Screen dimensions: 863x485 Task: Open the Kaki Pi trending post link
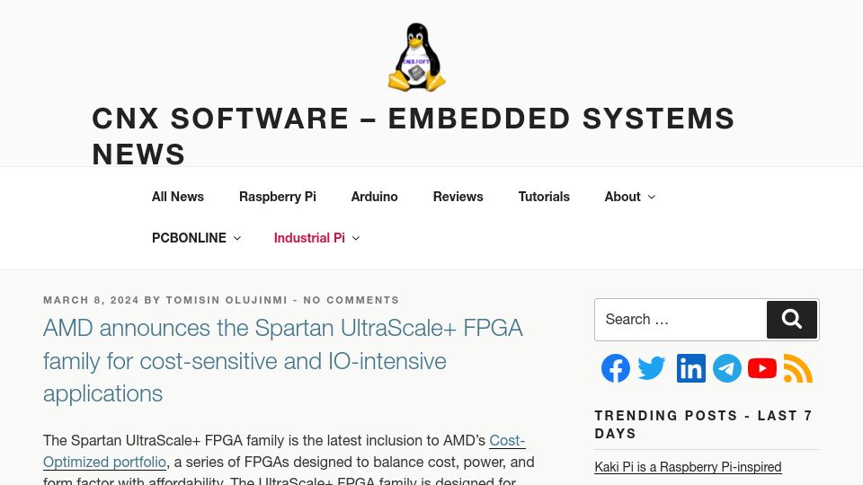688,467
